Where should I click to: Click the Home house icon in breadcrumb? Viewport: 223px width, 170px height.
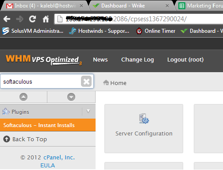tap(106, 82)
